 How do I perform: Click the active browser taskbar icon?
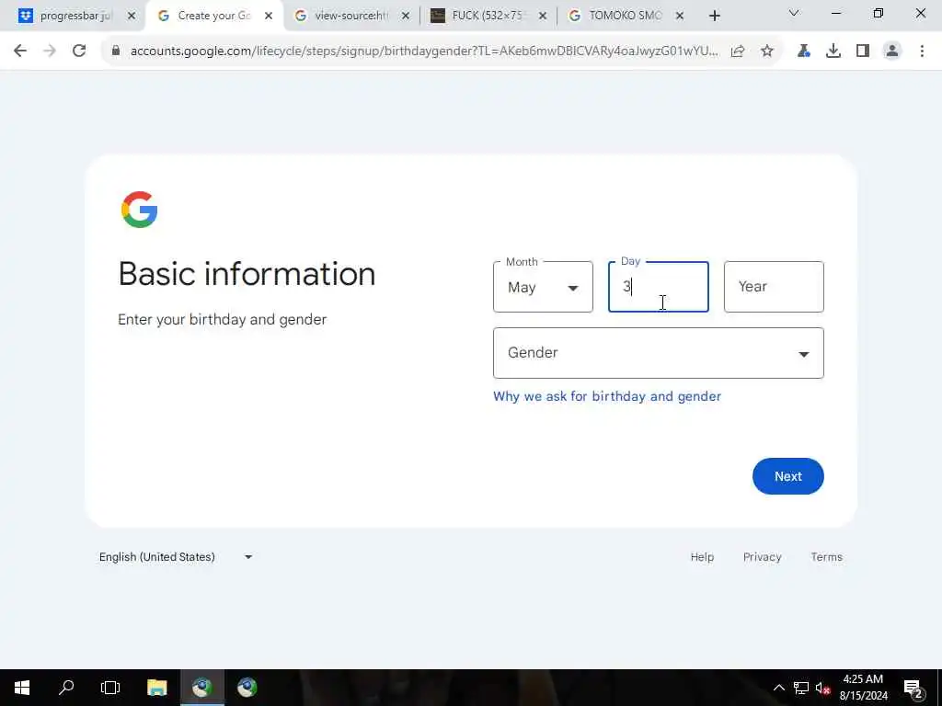click(202, 688)
